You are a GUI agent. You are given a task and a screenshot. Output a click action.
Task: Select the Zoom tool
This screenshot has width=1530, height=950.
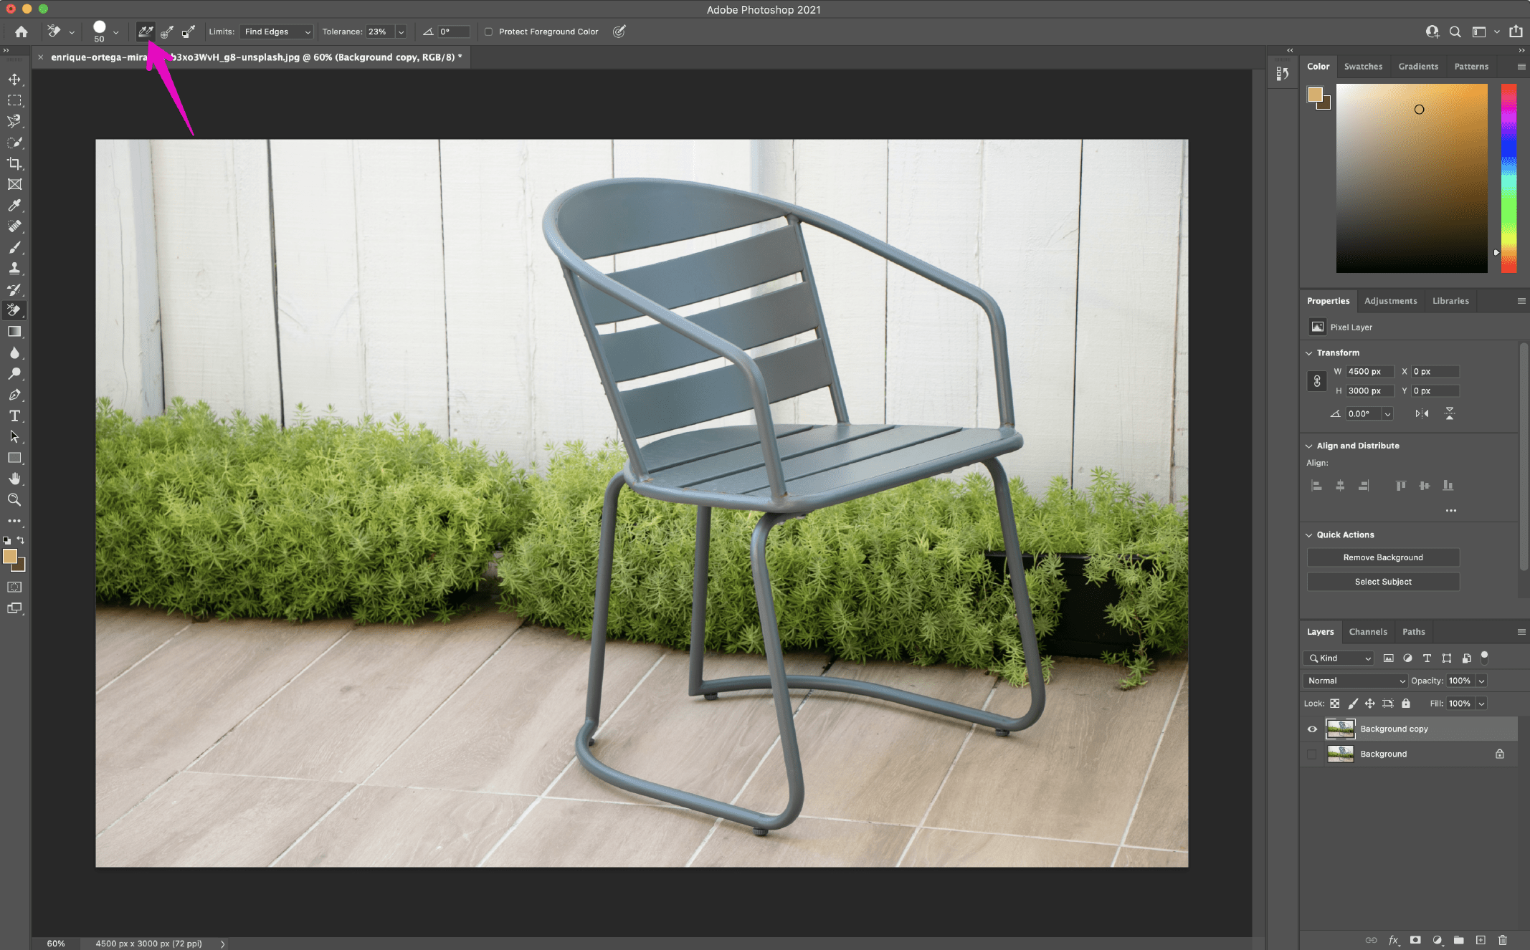coord(14,500)
